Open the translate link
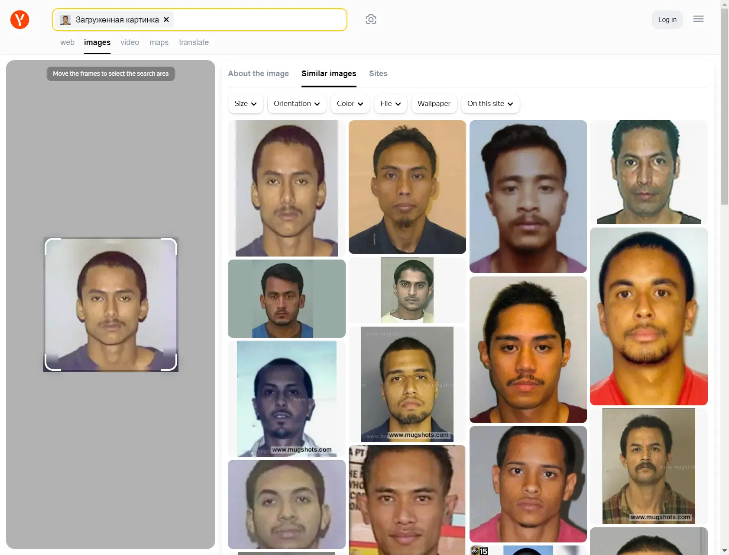The height and width of the screenshot is (555, 729). (x=194, y=42)
